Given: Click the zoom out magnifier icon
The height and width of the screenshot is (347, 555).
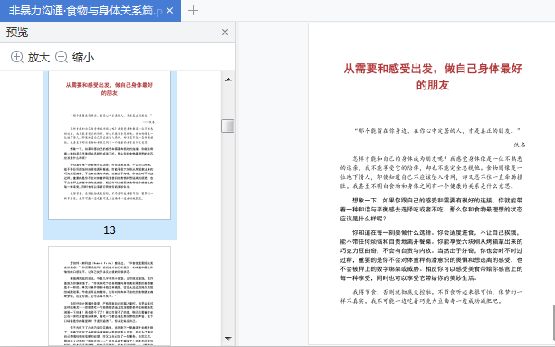Looking at the screenshot, I should click(x=62, y=57).
